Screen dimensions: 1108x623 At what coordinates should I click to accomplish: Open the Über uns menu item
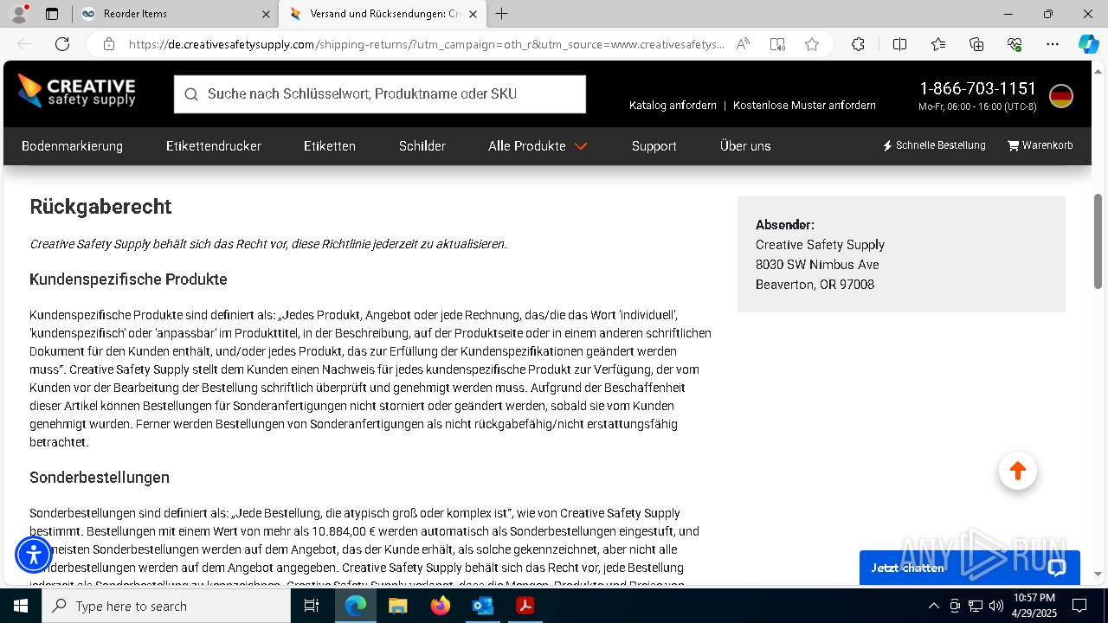click(x=745, y=146)
